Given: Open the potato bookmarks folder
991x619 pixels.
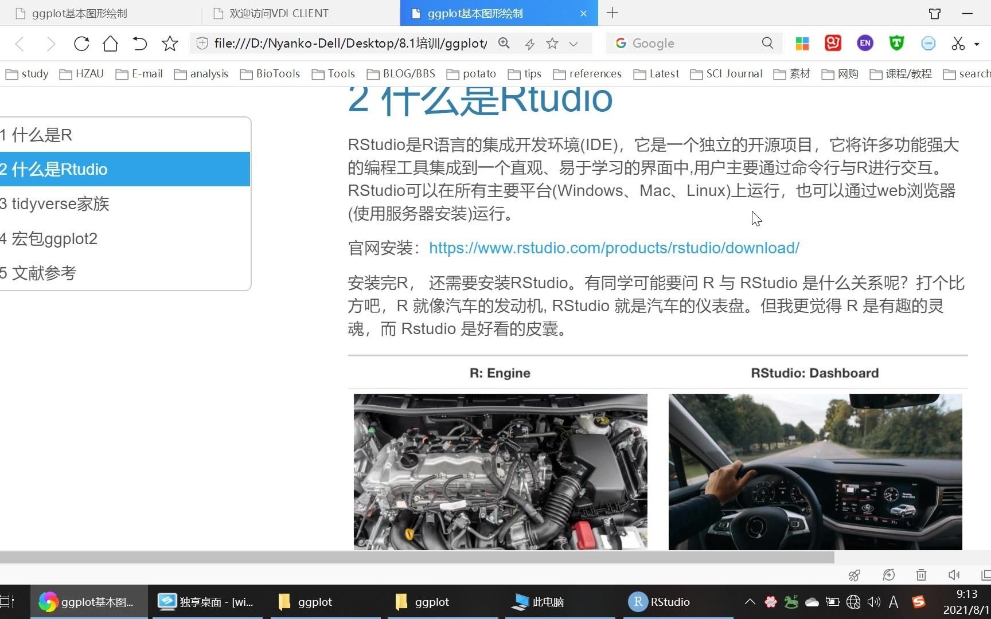Looking at the screenshot, I should (x=471, y=74).
